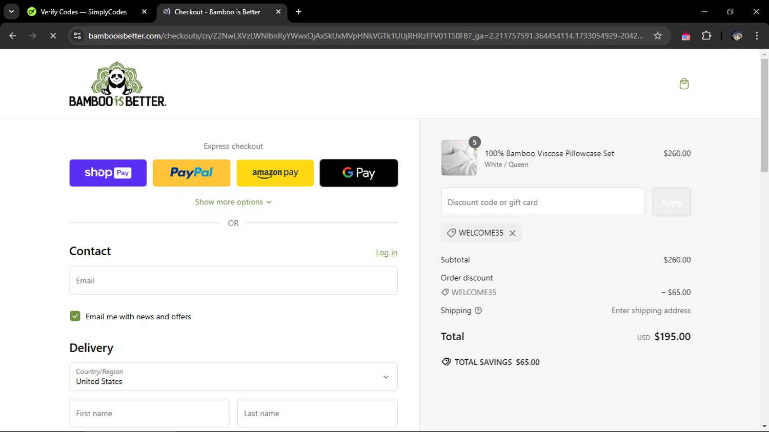Click the Last name field
Image resolution: width=769 pixels, height=432 pixels.
(317, 413)
